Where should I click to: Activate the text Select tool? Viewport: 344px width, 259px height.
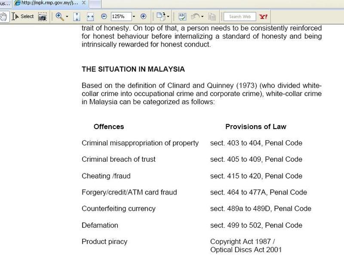[23, 16]
